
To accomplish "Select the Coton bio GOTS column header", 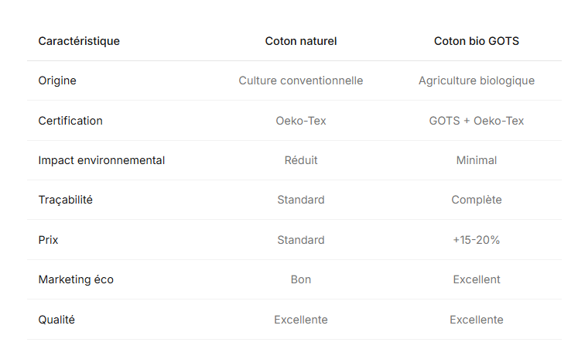I will click(476, 41).
